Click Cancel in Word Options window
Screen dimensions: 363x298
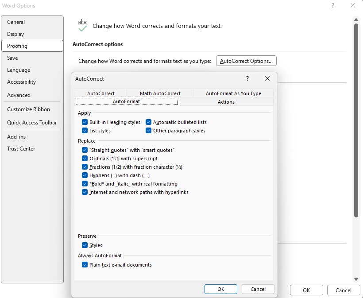[x=344, y=290]
